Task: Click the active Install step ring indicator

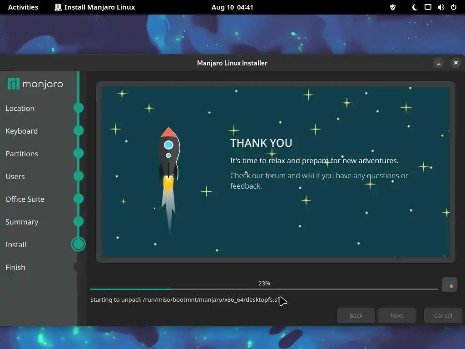Action: coord(78,244)
